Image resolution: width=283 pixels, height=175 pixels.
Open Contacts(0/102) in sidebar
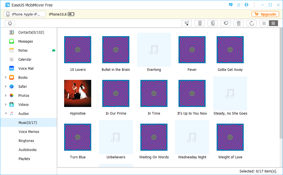click(x=31, y=32)
